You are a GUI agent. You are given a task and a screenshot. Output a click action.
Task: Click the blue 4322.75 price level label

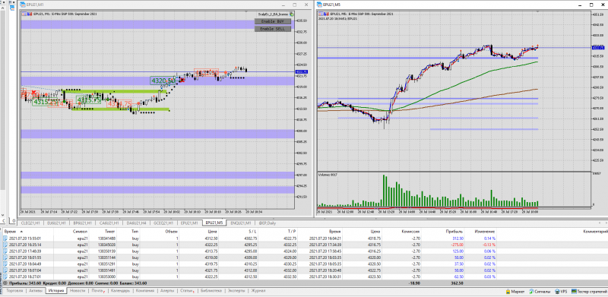click(x=301, y=71)
